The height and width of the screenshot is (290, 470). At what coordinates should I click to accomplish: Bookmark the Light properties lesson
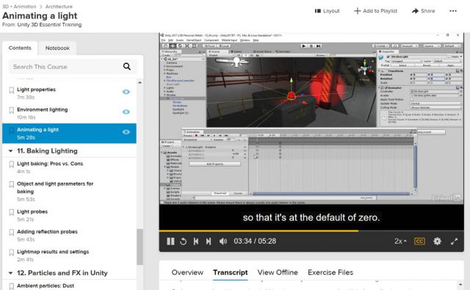(12, 90)
